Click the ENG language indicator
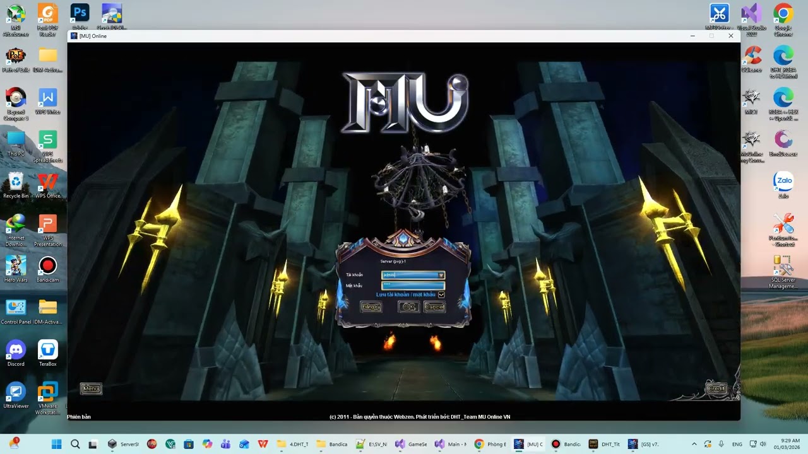This screenshot has width=808, height=454. click(737, 444)
